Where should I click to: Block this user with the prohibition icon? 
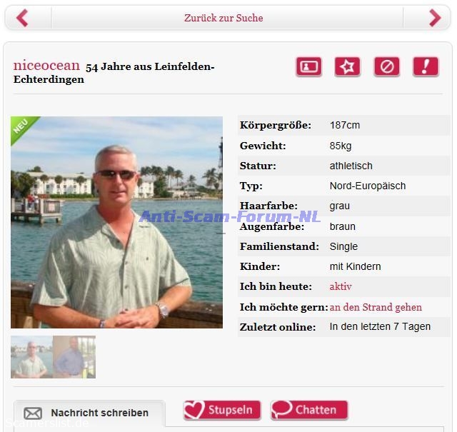[387, 66]
